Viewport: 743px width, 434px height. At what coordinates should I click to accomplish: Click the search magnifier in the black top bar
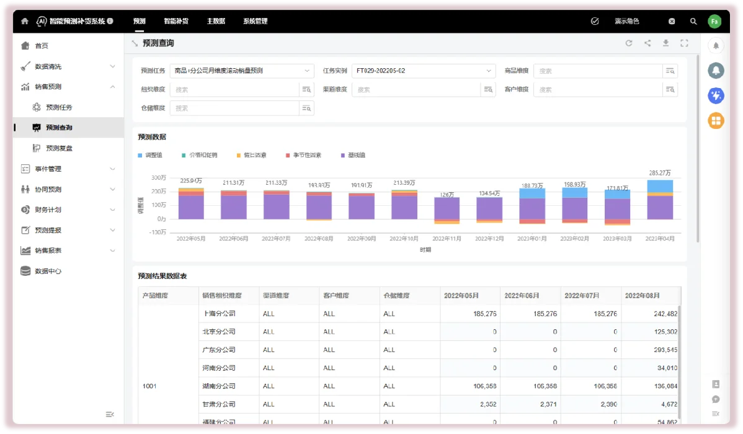point(693,20)
